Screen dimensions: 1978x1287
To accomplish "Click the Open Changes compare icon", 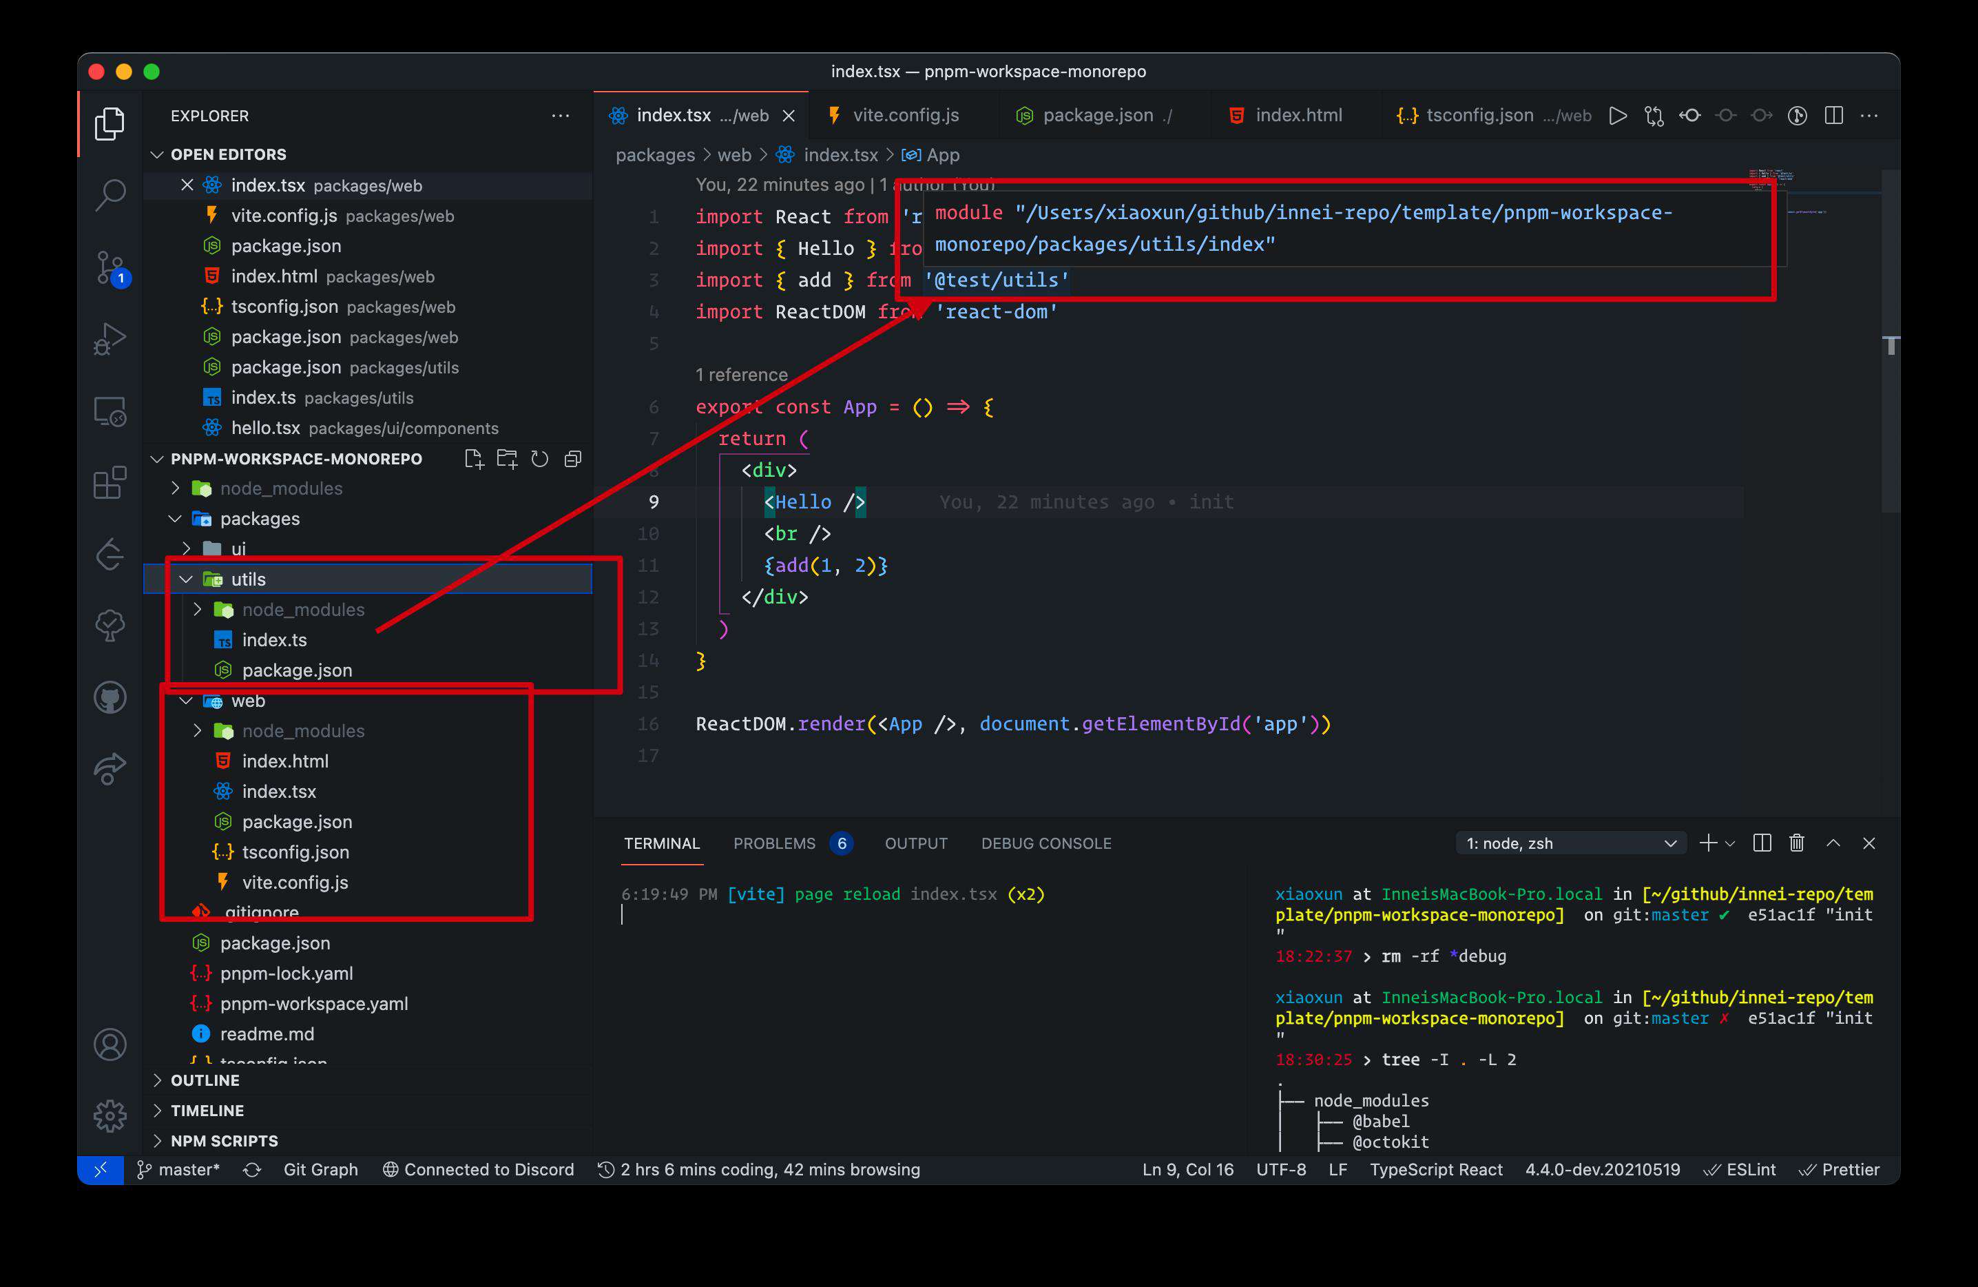I will 1654,116.
